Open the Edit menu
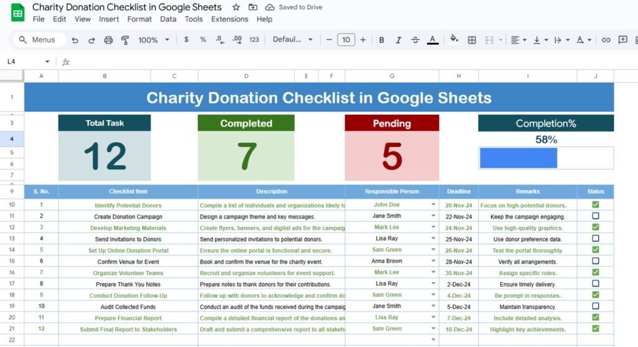This screenshot has width=638, height=347. click(x=59, y=19)
